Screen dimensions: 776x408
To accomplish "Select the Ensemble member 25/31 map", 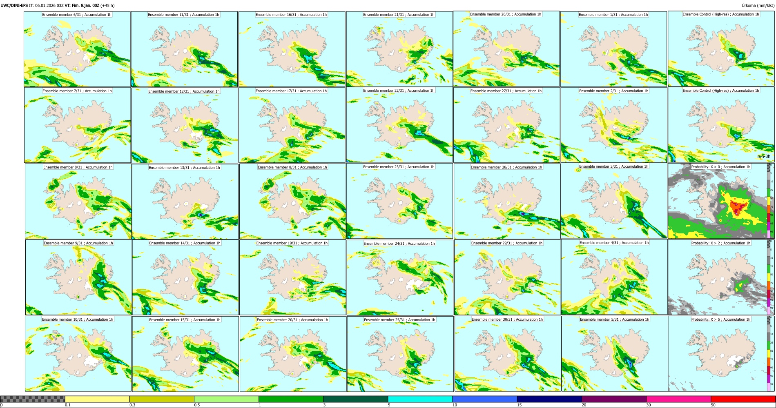I will pos(400,354).
